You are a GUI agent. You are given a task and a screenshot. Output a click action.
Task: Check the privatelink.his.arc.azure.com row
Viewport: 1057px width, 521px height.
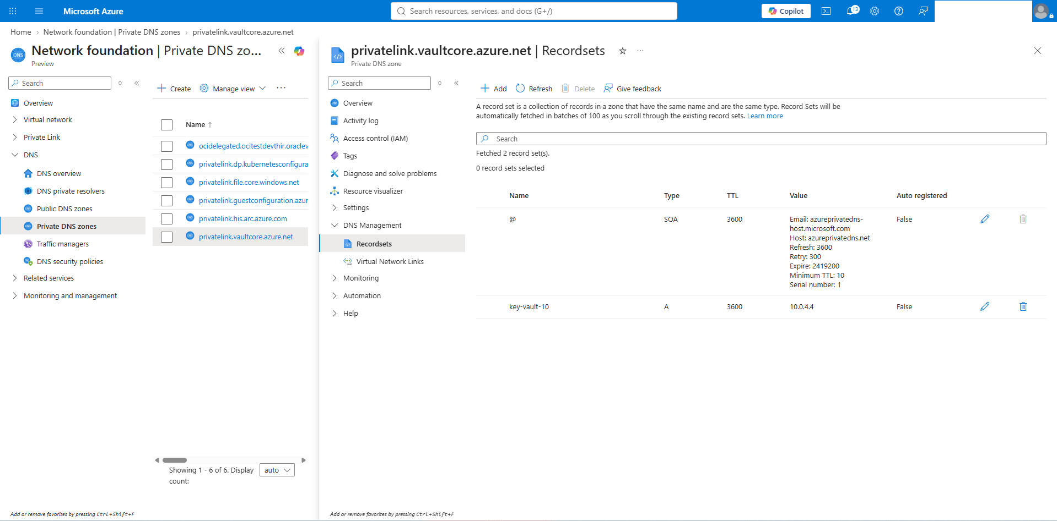(x=166, y=218)
